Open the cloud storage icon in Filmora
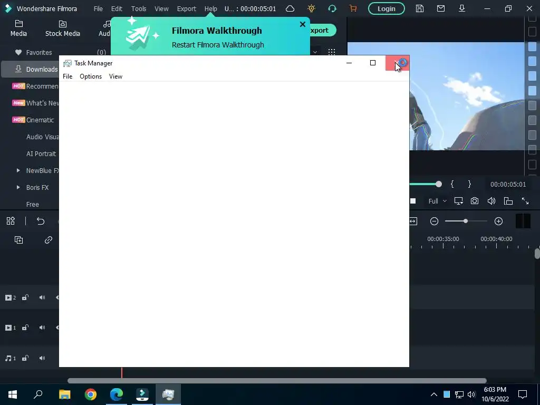Viewport: 540px width, 405px height. [290, 8]
